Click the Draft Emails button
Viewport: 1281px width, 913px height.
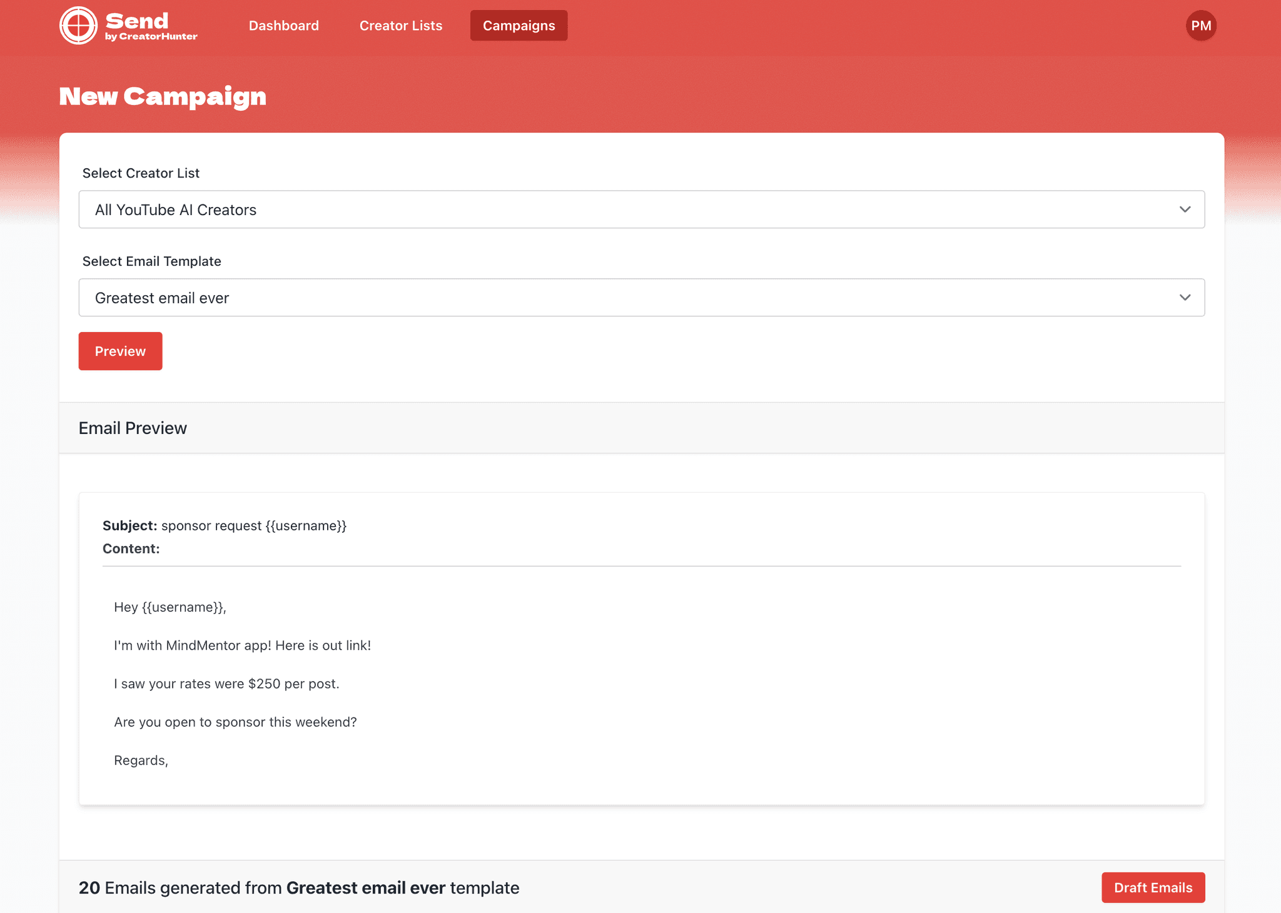(1153, 887)
